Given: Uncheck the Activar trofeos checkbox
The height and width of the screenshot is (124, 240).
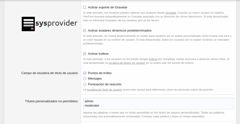Looking at the screenshot, I should coord(85,54).
